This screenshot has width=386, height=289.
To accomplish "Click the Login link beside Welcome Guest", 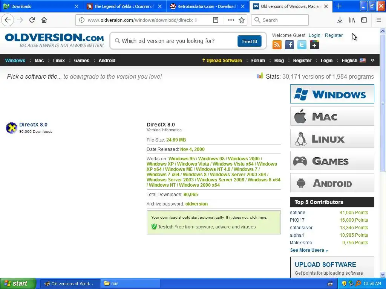I will coord(314,35).
